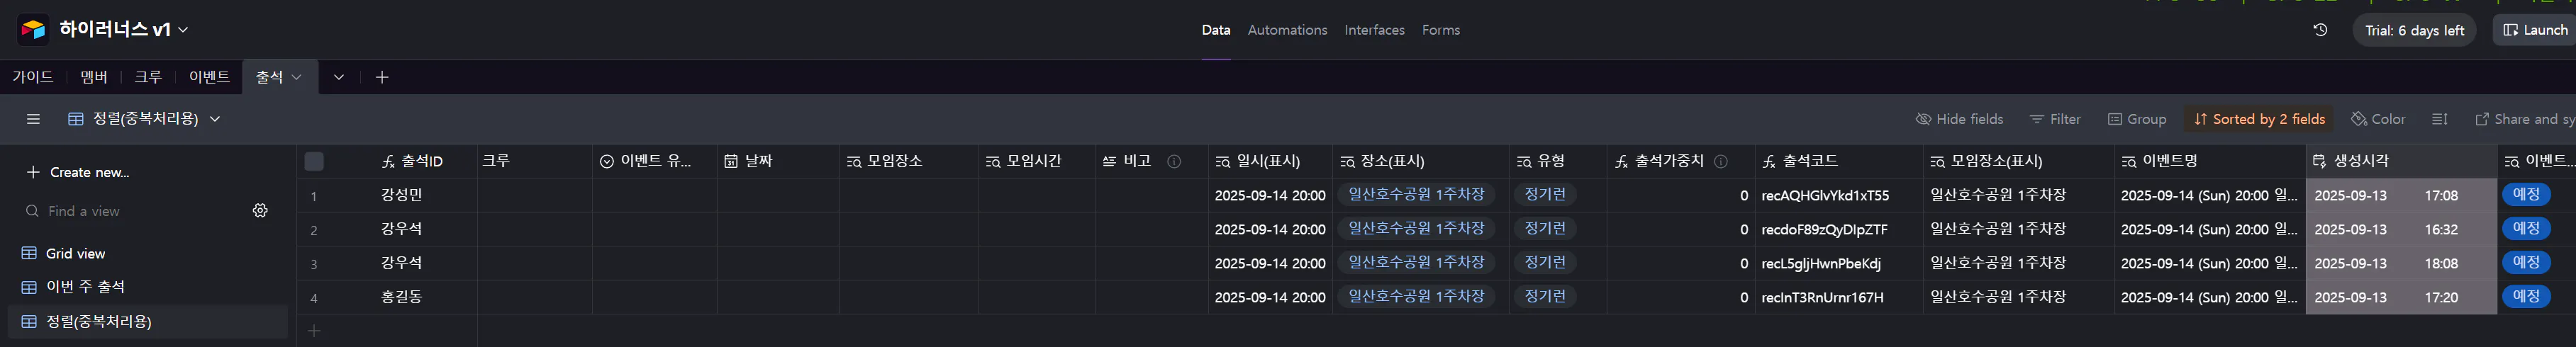This screenshot has height=347, width=2576.
Task: Click the Airtable base logo icon
Action: (x=33, y=30)
